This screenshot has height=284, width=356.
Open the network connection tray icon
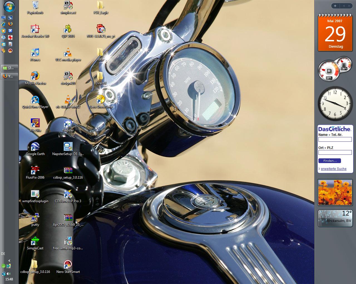pyautogui.click(x=3, y=274)
